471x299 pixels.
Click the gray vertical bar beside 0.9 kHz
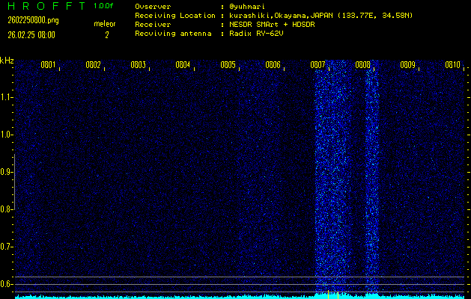click(x=14, y=182)
